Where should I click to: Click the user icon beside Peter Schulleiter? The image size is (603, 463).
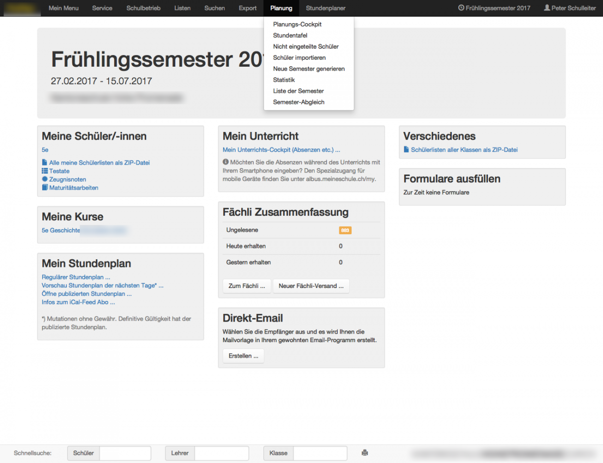point(547,8)
